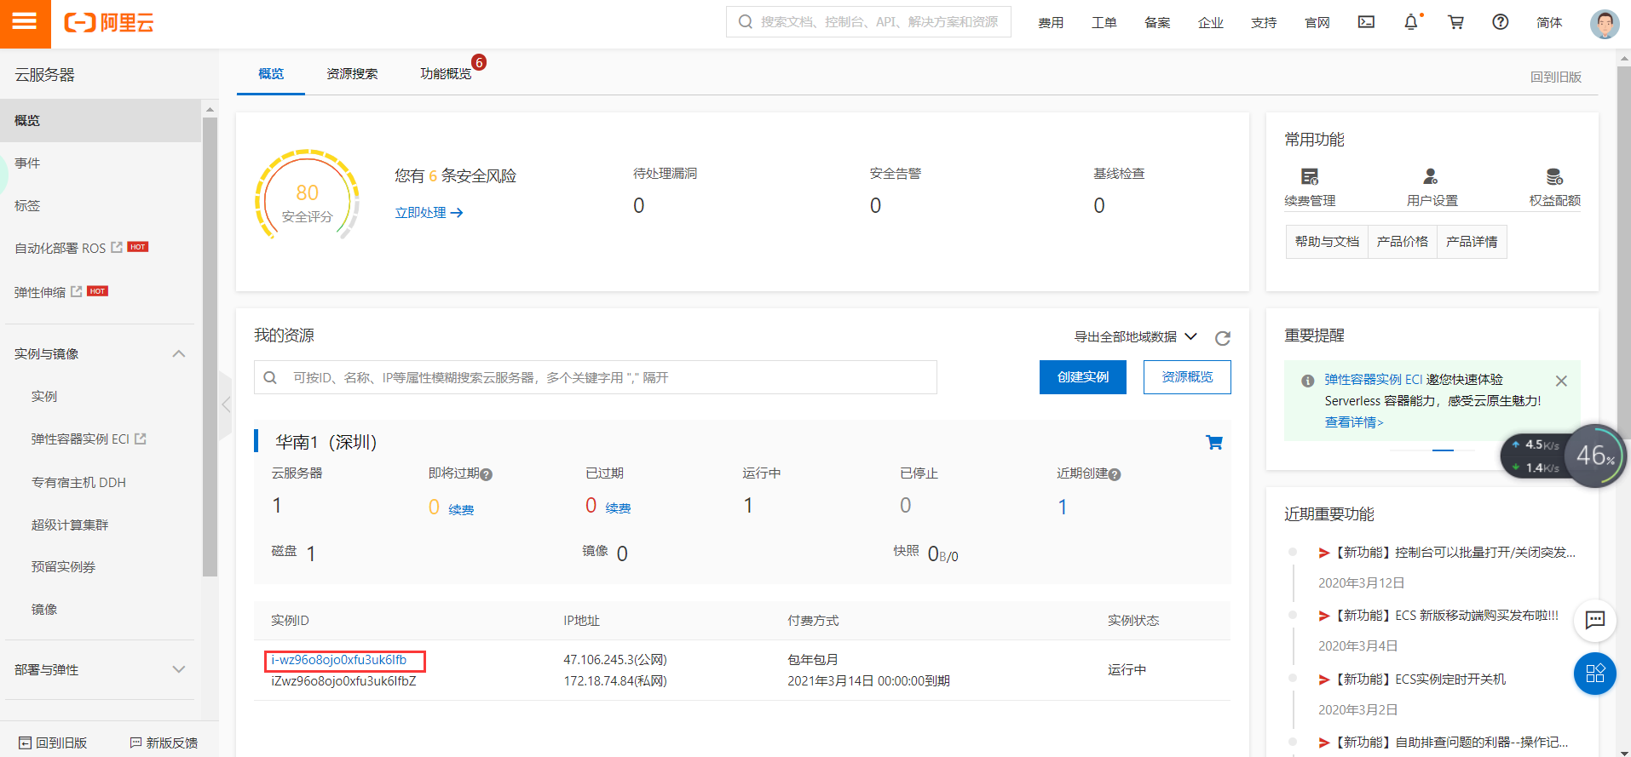This screenshot has height=757, width=1631.
Task: Open the user avatar menu
Action: point(1605,24)
